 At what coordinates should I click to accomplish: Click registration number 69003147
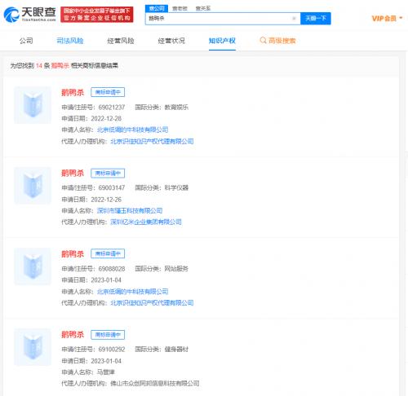112,187
